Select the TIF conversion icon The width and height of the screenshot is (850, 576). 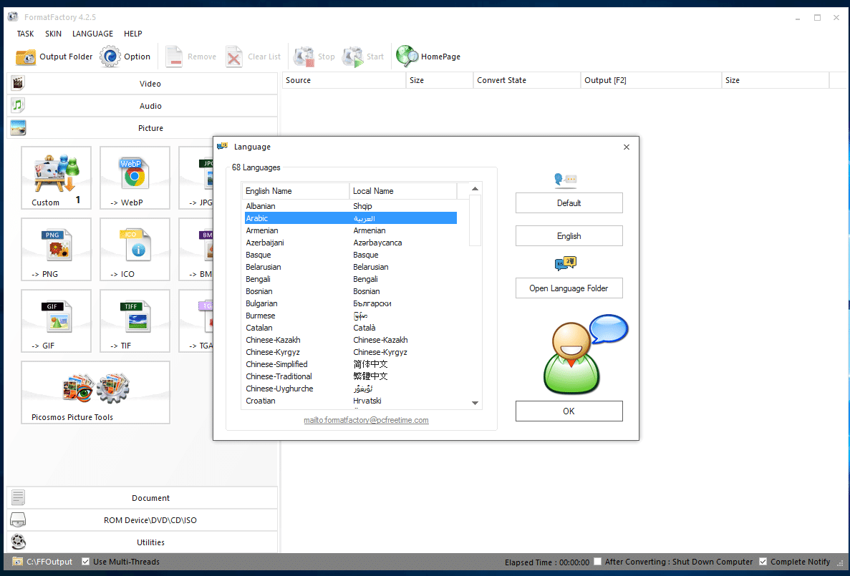(x=134, y=316)
